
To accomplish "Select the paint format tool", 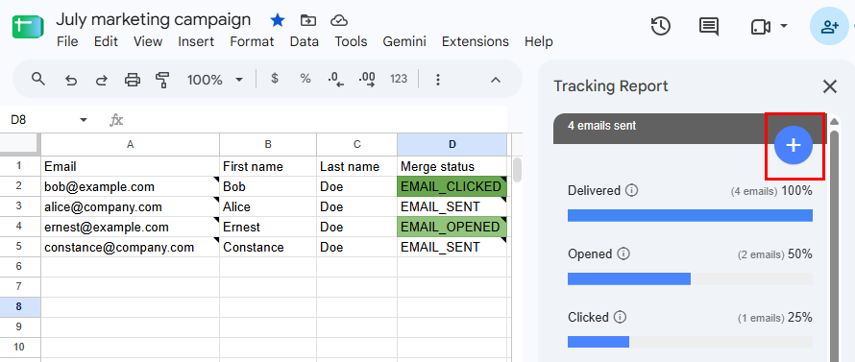I will (162, 80).
